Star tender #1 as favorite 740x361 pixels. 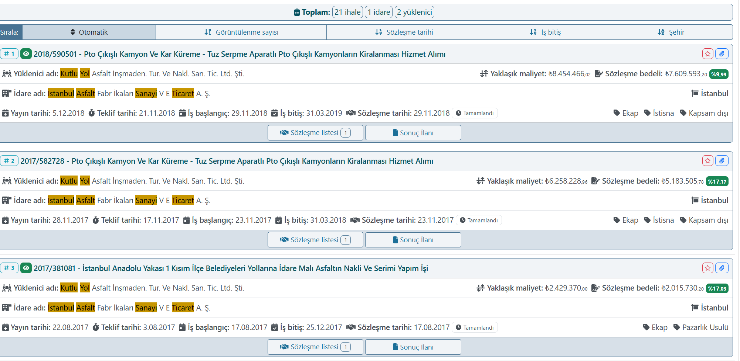[707, 54]
